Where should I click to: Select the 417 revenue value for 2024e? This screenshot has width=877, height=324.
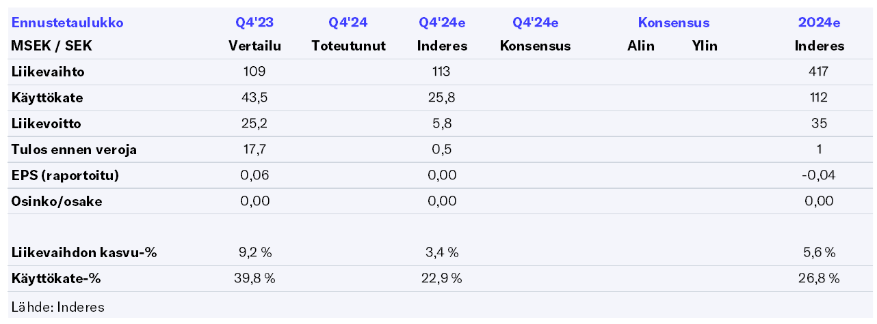819,72
